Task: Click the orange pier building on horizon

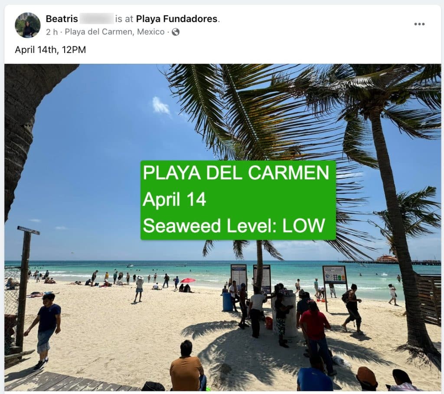Action: tap(387, 258)
